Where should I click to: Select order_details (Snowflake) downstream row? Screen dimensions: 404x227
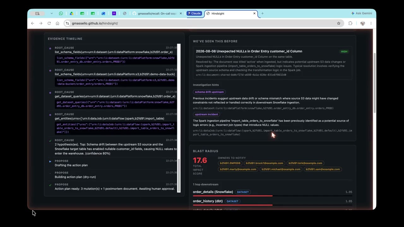point(272,192)
